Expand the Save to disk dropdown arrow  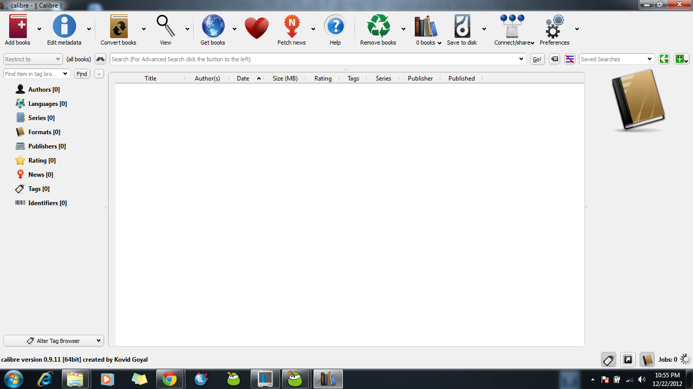484,29
